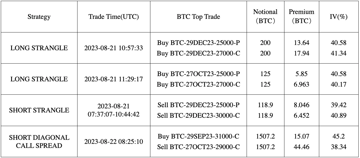Select the Trade Time(UTC) header cell

(x=114, y=17)
